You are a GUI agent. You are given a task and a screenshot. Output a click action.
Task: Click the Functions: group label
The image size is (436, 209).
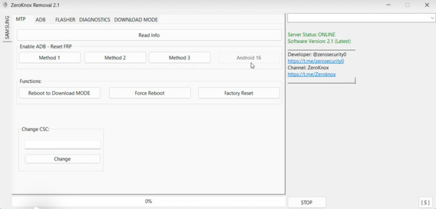[31, 81]
